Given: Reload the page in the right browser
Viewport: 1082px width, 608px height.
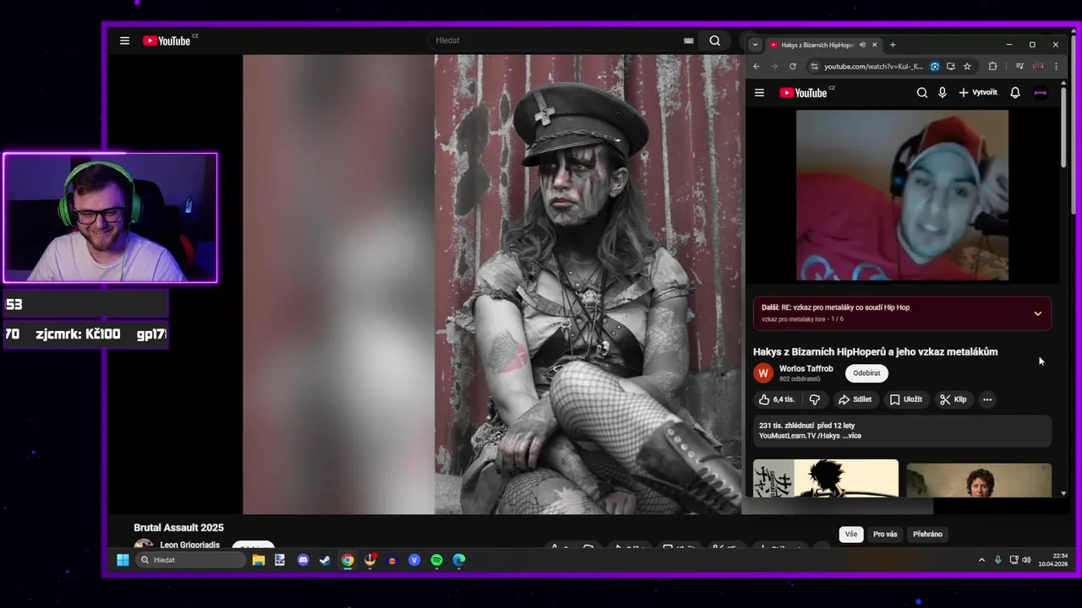Looking at the screenshot, I should [x=792, y=67].
